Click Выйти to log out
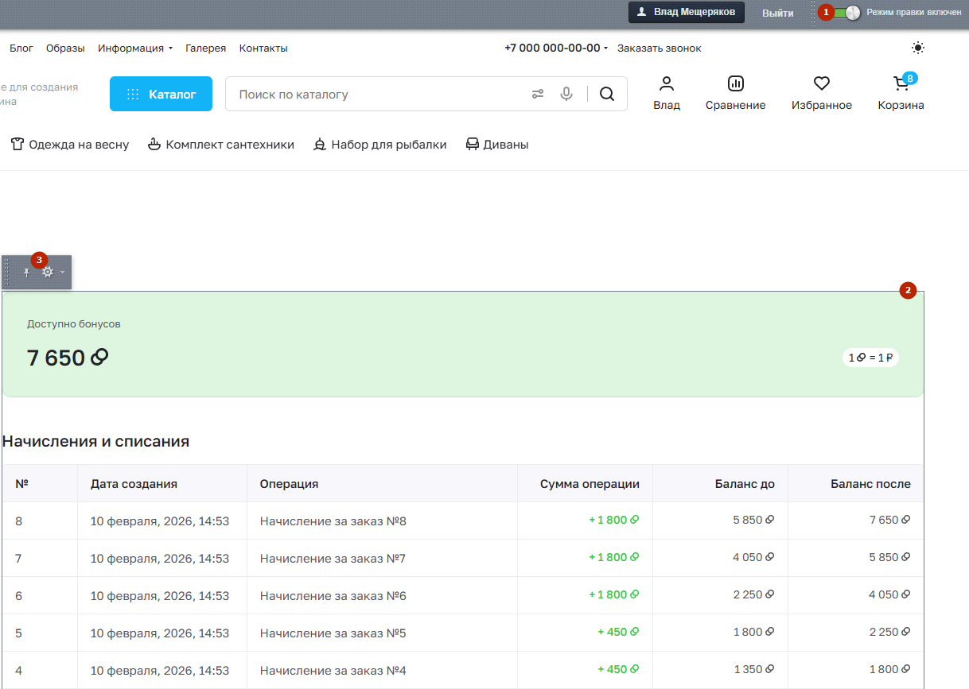969x689 pixels. (x=777, y=13)
